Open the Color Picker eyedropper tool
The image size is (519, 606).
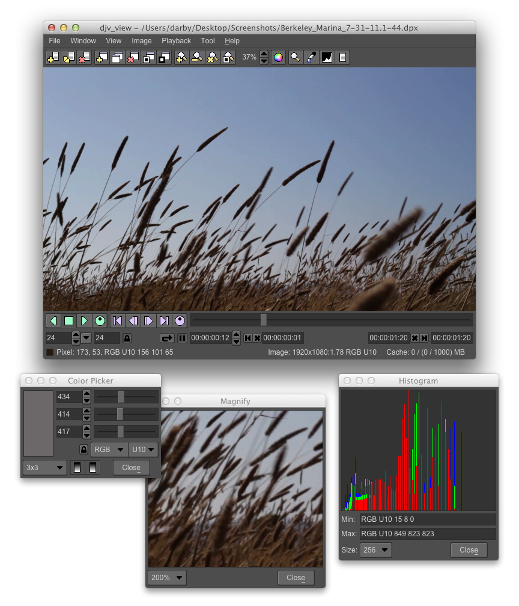(x=311, y=58)
